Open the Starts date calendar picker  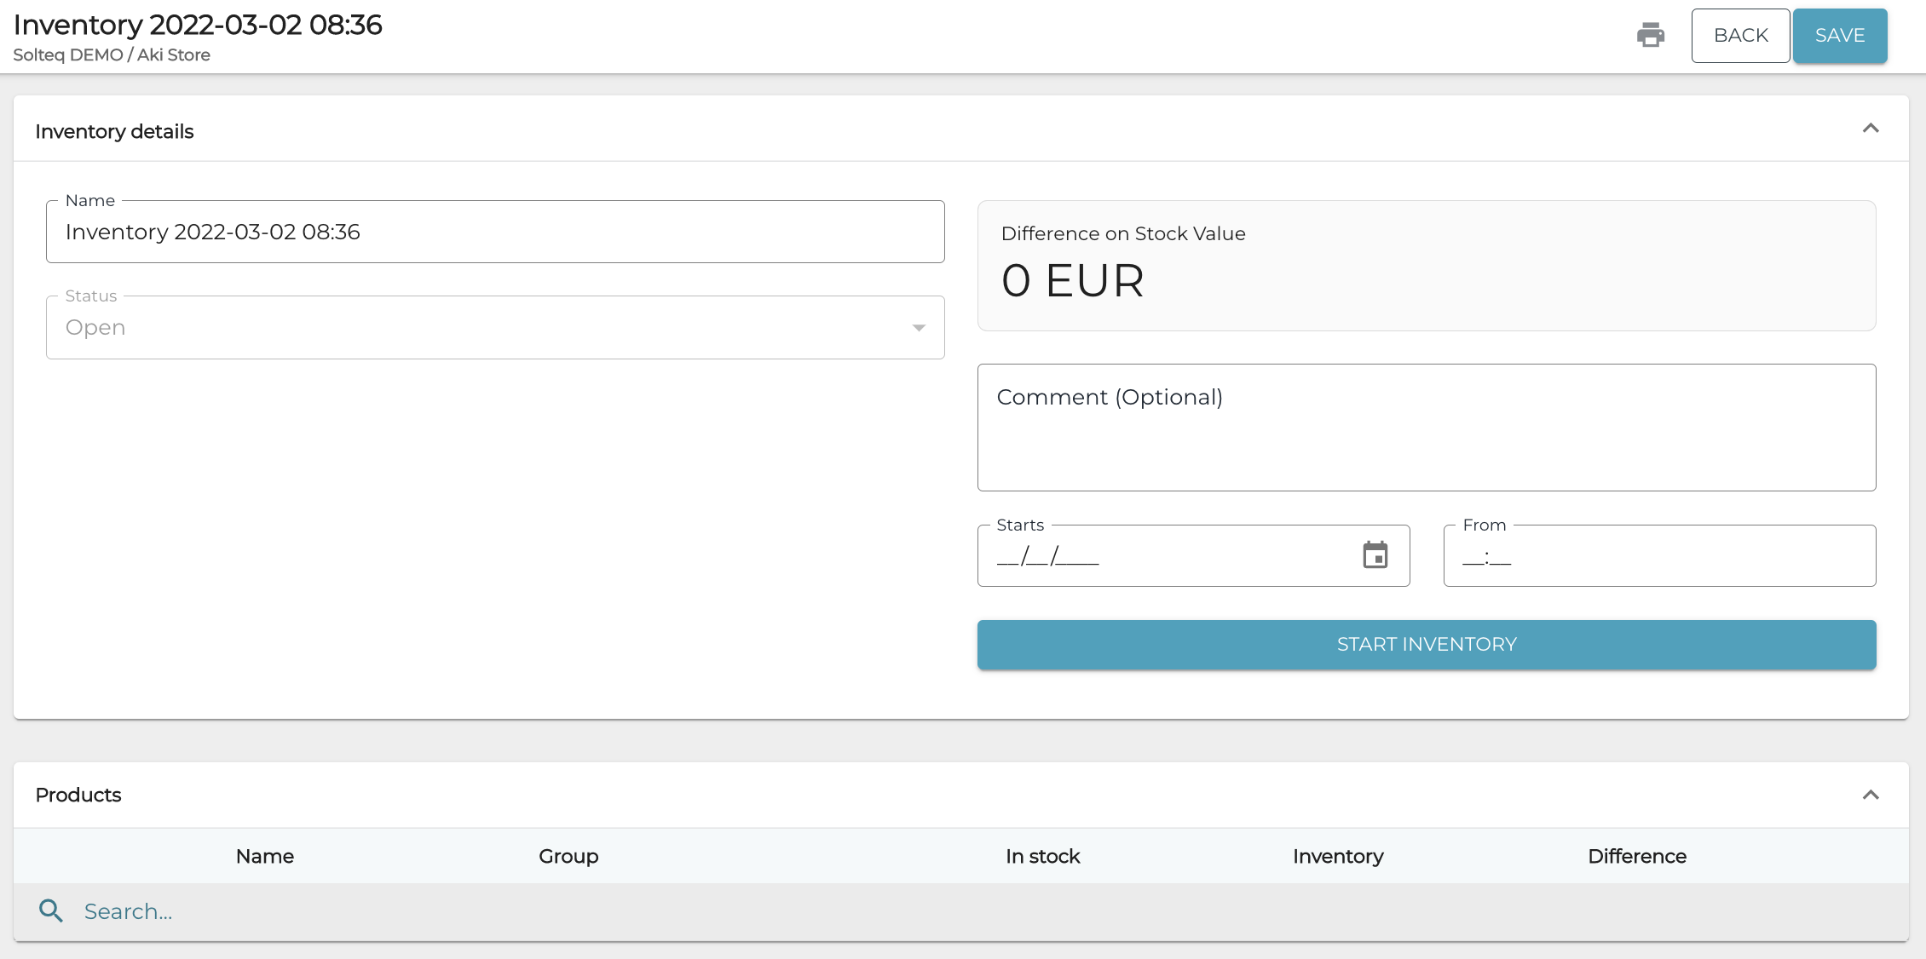(x=1375, y=555)
